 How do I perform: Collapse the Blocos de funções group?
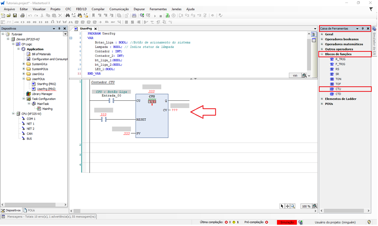pyautogui.click(x=322, y=54)
